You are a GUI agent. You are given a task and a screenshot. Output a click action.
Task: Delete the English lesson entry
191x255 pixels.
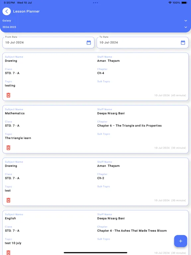[x=8, y=253]
